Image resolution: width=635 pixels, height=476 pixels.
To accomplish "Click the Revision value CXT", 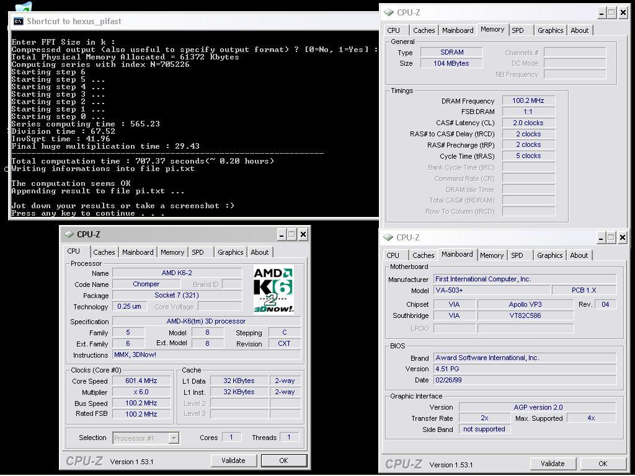I will click(284, 343).
